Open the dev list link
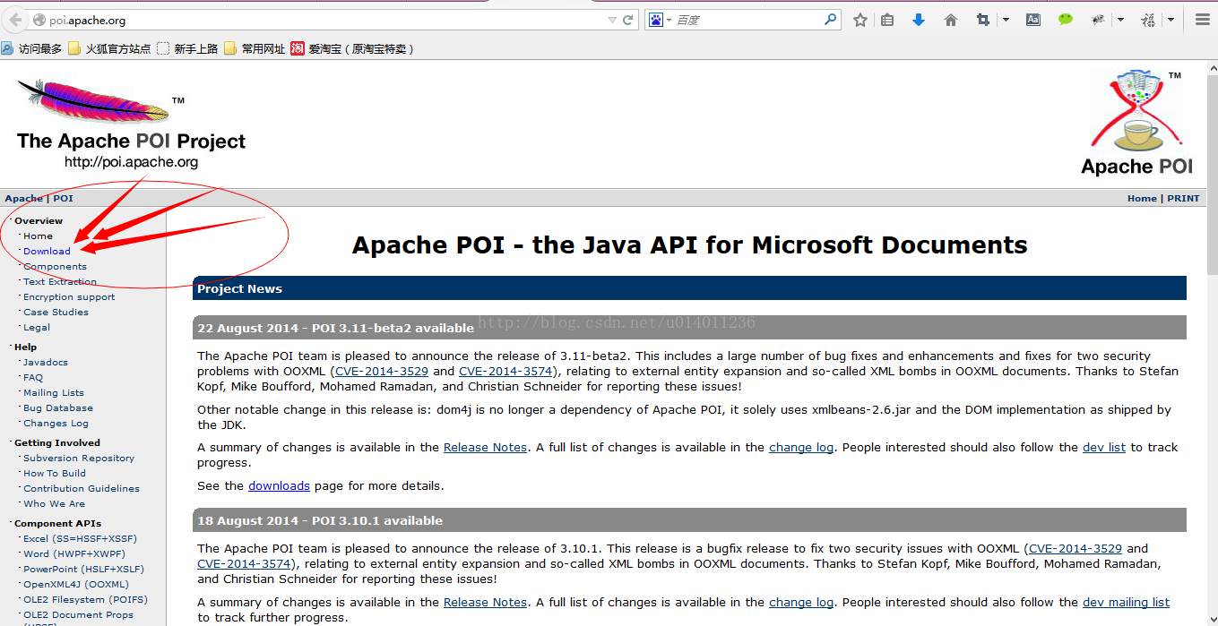 click(x=1104, y=447)
